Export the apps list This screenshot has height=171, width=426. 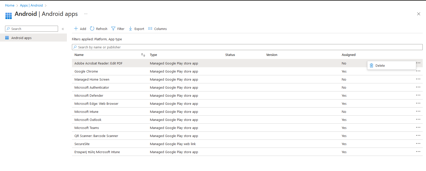(x=137, y=29)
